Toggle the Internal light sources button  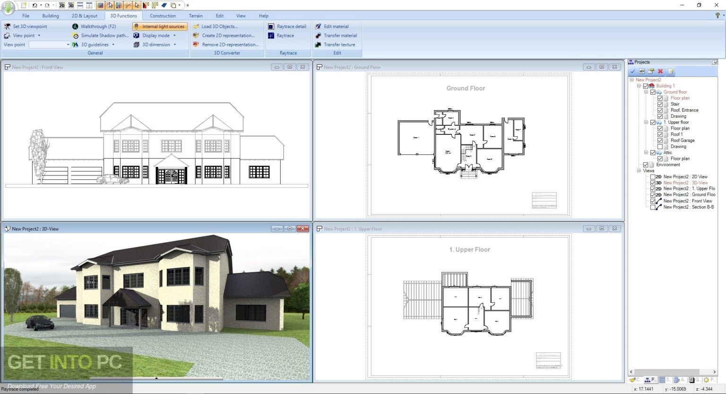coord(160,26)
